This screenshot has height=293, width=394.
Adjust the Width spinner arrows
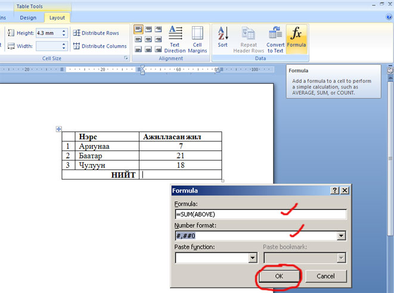64,46
